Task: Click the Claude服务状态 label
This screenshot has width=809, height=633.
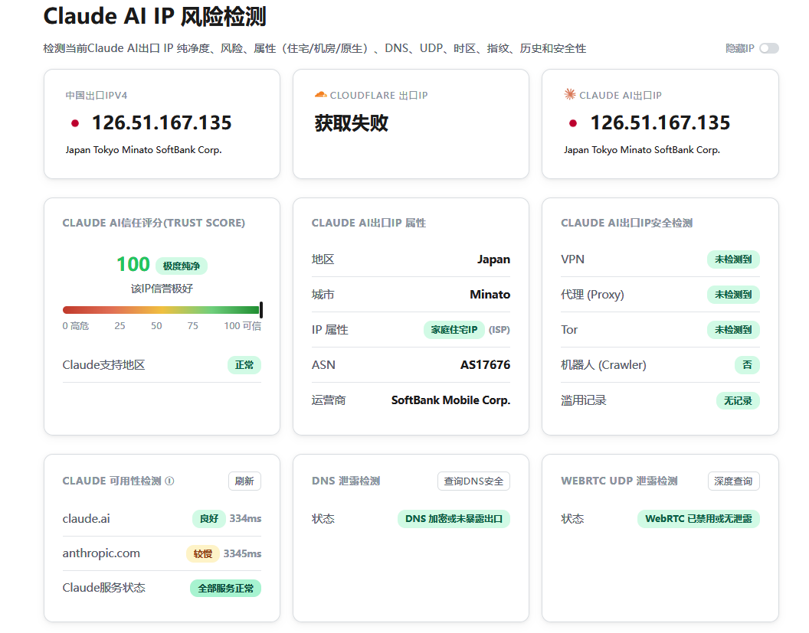Action: [103, 588]
